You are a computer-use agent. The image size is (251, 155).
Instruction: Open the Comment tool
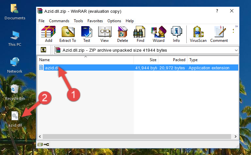click(219, 34)
